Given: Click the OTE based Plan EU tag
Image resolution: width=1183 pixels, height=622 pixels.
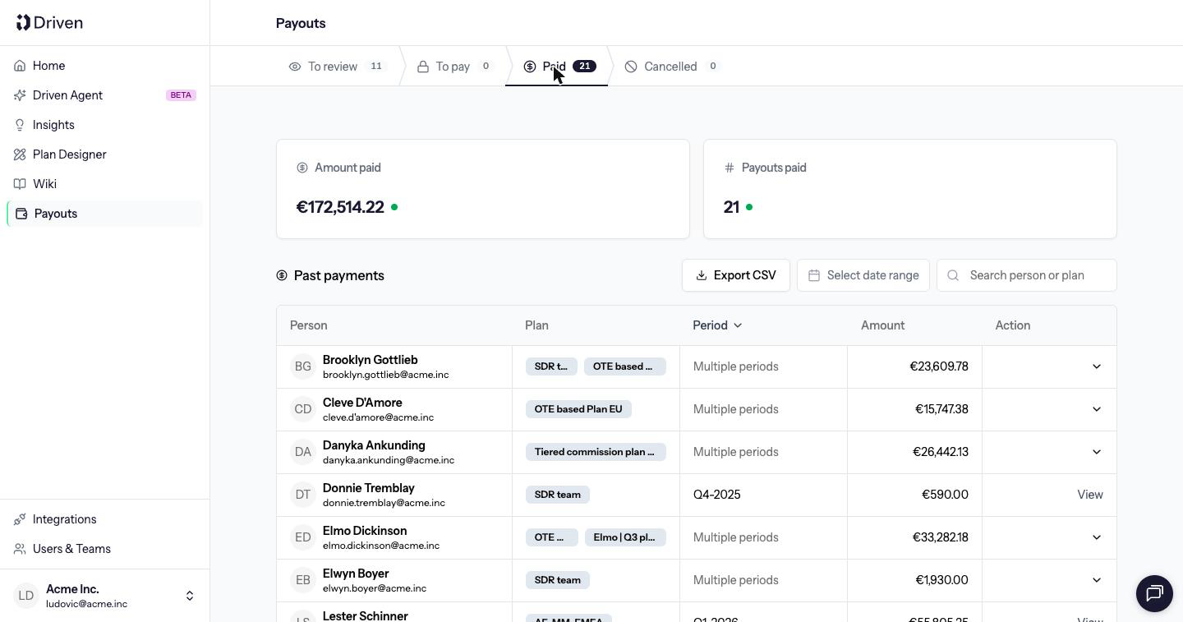Looking at the screenshot, I should 578,409.
